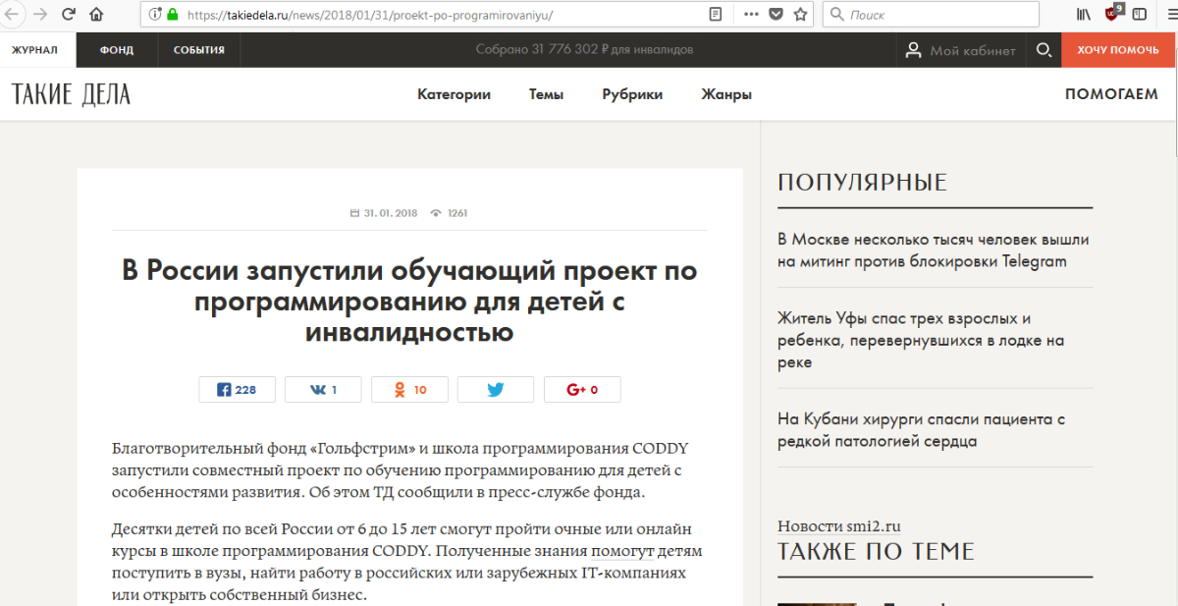Share the article on Google Plus

pyautogui.click(x=582, y=390)
